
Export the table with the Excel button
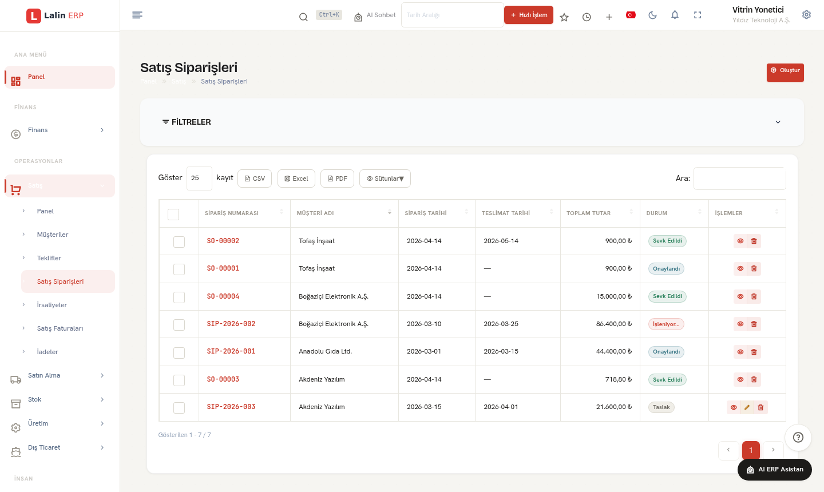tap(296, 178)
